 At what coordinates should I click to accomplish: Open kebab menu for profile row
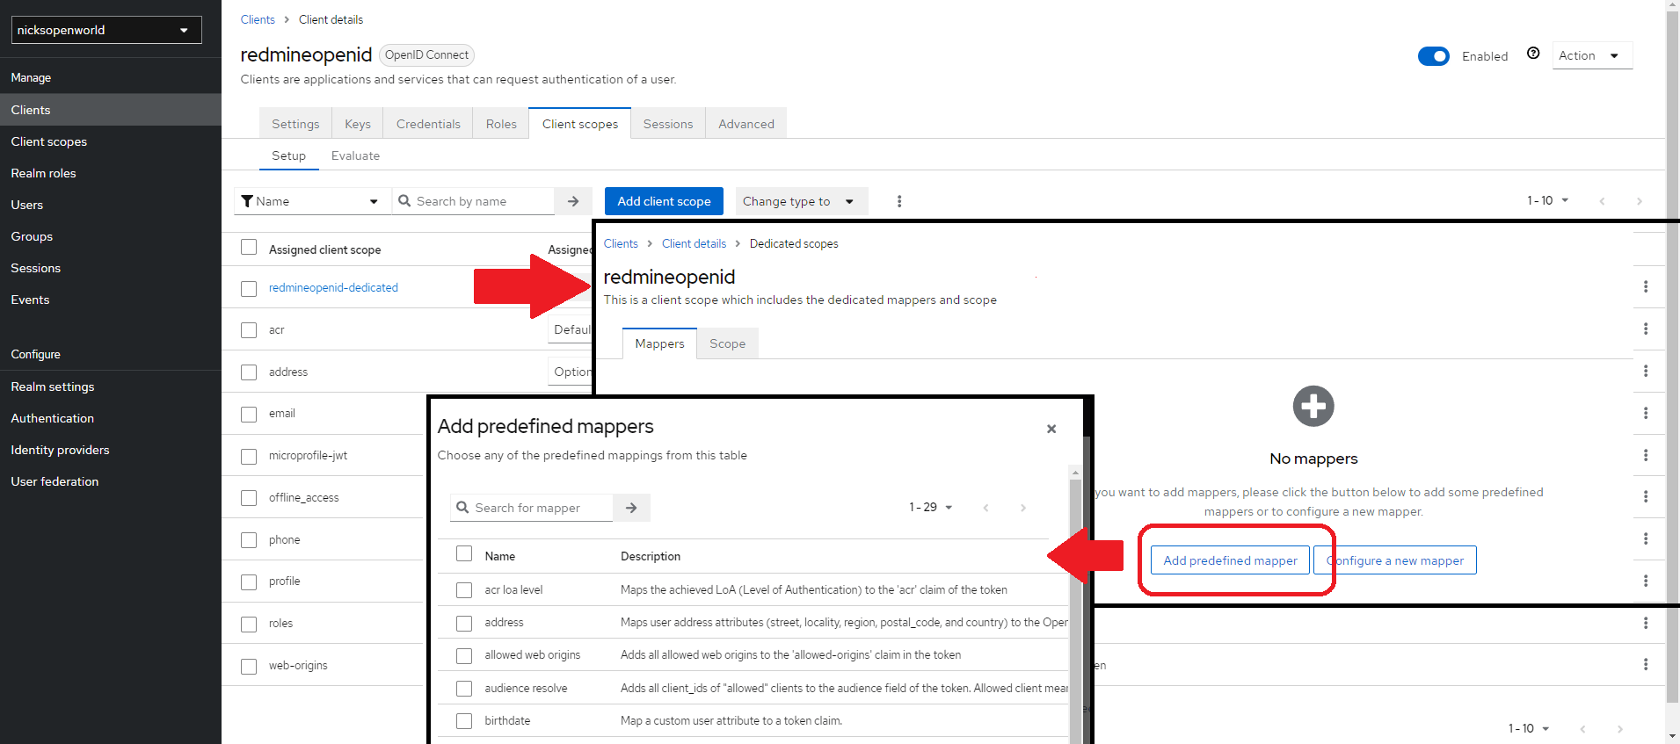click(x=1646, y=581)
